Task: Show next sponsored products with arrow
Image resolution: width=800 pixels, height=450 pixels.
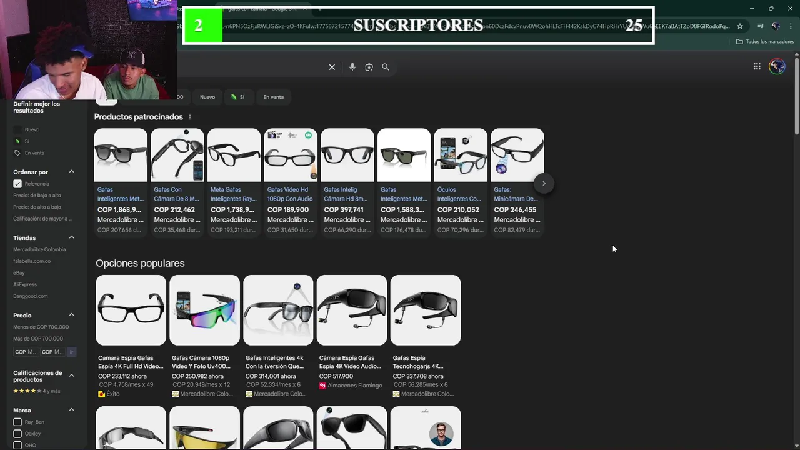Action: (x=544, y=183)
